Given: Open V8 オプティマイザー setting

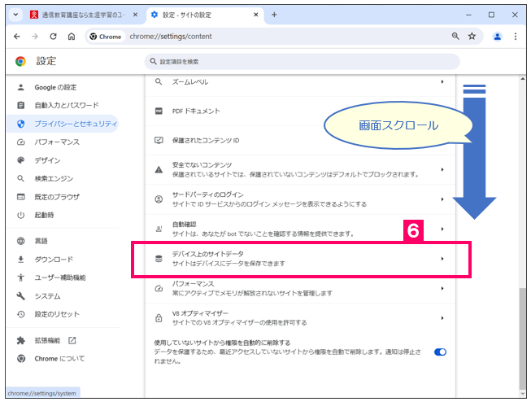Looking at the screenshot, I should (300, 318).
